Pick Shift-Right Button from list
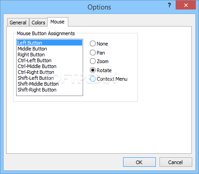 tap(49, 90)
